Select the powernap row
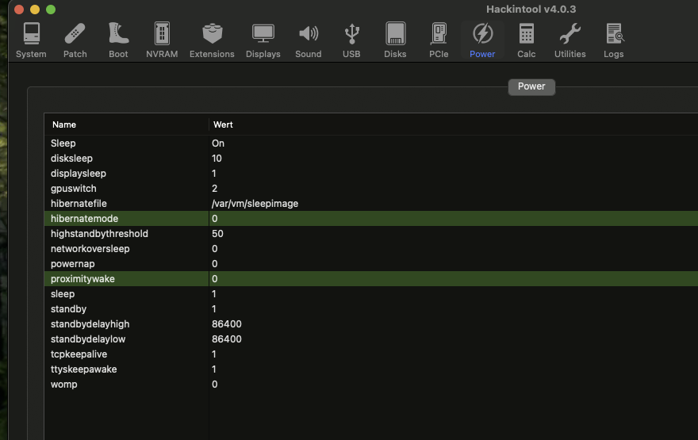698x440 pixels. tap(371, 264)
